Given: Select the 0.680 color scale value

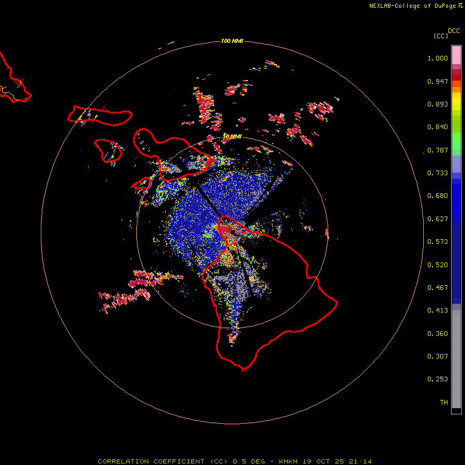Looking at the screenshot, I should click(438, 196).
